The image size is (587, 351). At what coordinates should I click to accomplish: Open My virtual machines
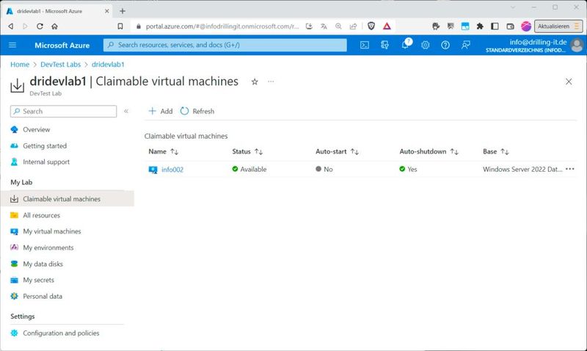pos(51,231)
